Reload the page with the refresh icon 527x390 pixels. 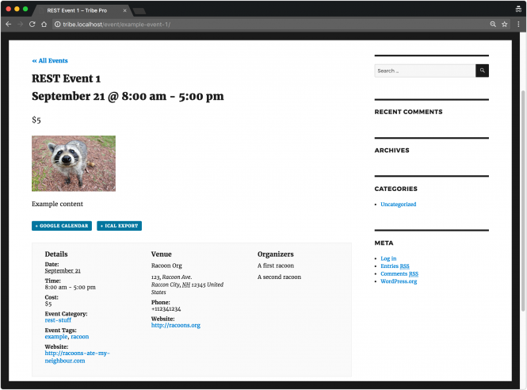coord(32,25)
